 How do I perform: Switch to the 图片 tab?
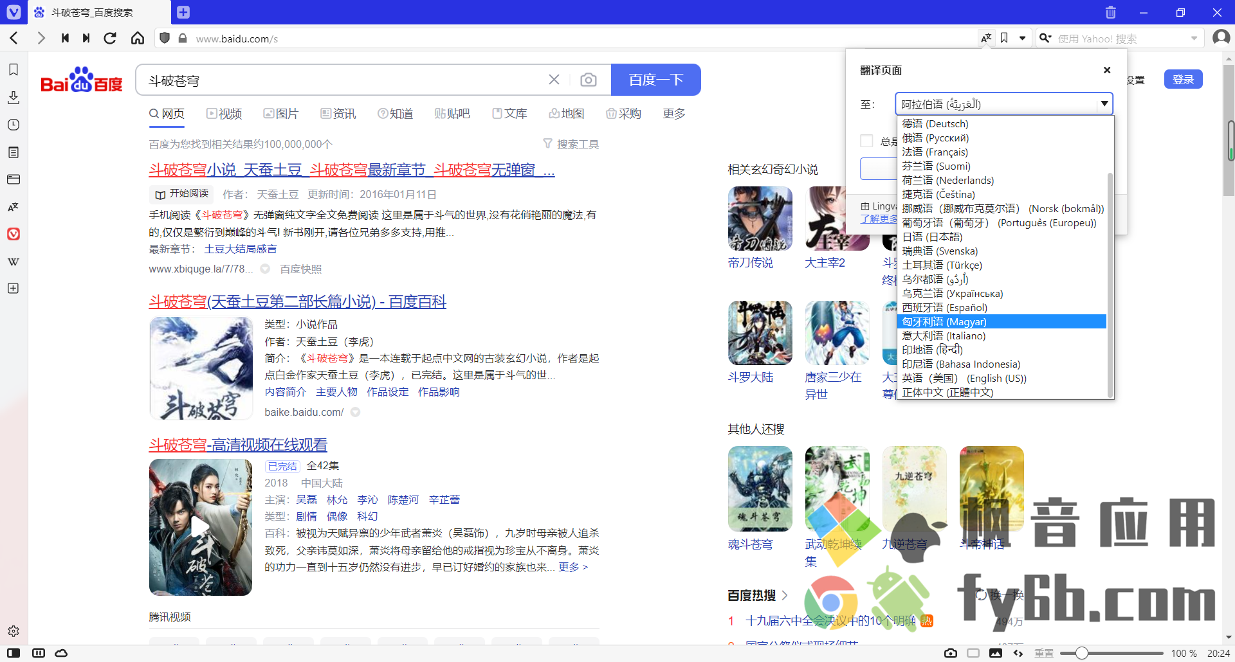(x=281, y=114)
